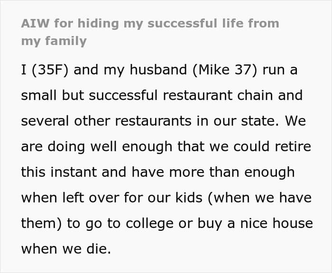Screen dimensions: 332x273
Task: Click the words 'this instant' in the paragraph
Action: tap(59, 172)
